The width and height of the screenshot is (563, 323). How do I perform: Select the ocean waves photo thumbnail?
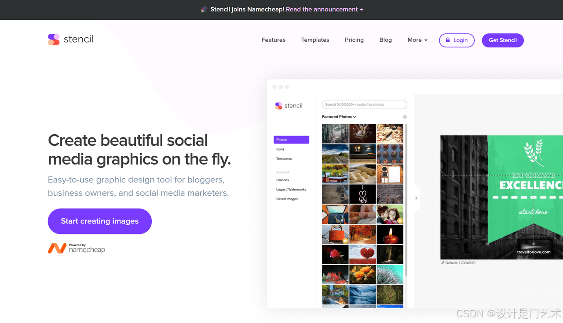click(362, 295)
